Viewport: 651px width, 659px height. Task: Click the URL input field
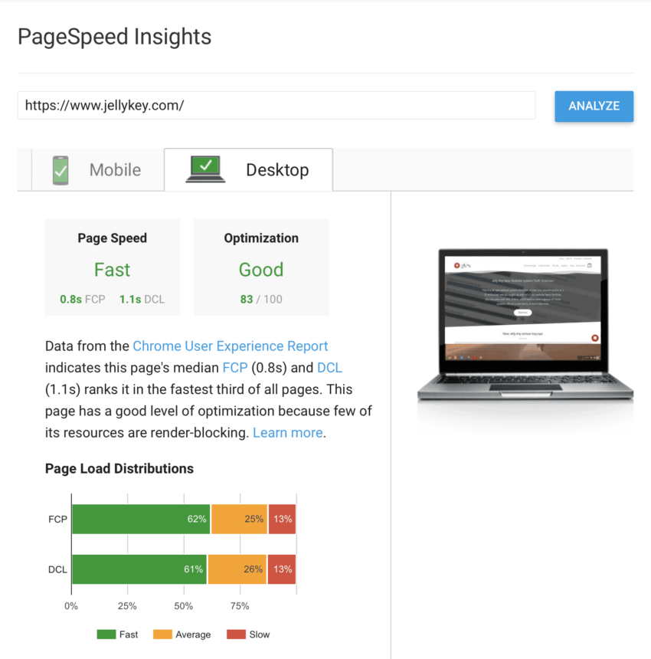click(276, 105)
